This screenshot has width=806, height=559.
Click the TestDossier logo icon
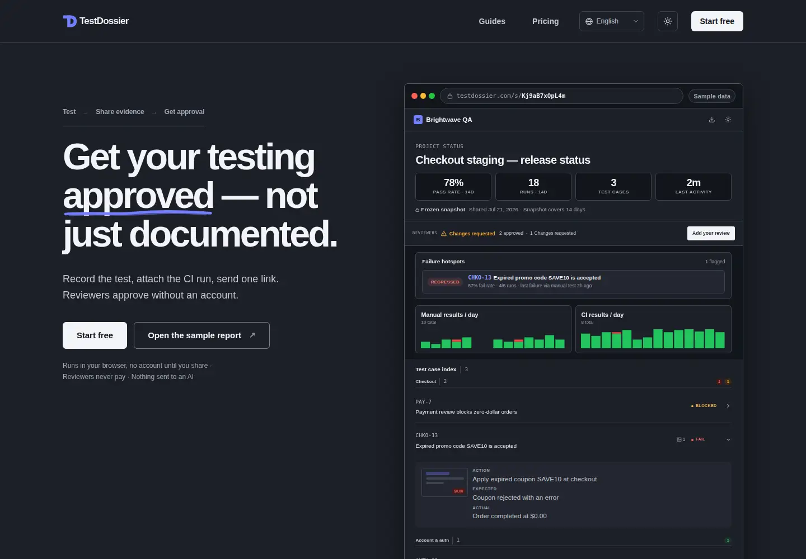69,21
